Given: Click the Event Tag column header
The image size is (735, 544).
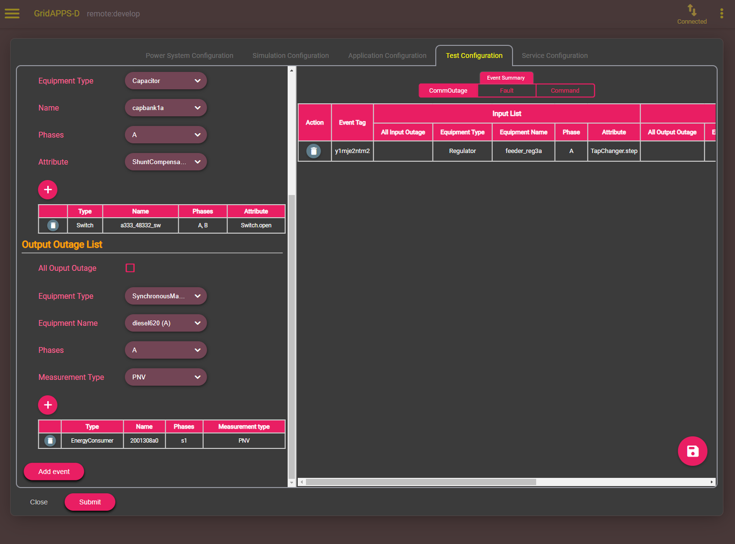Looking at the screenshot, I should [x=352, y=123].
